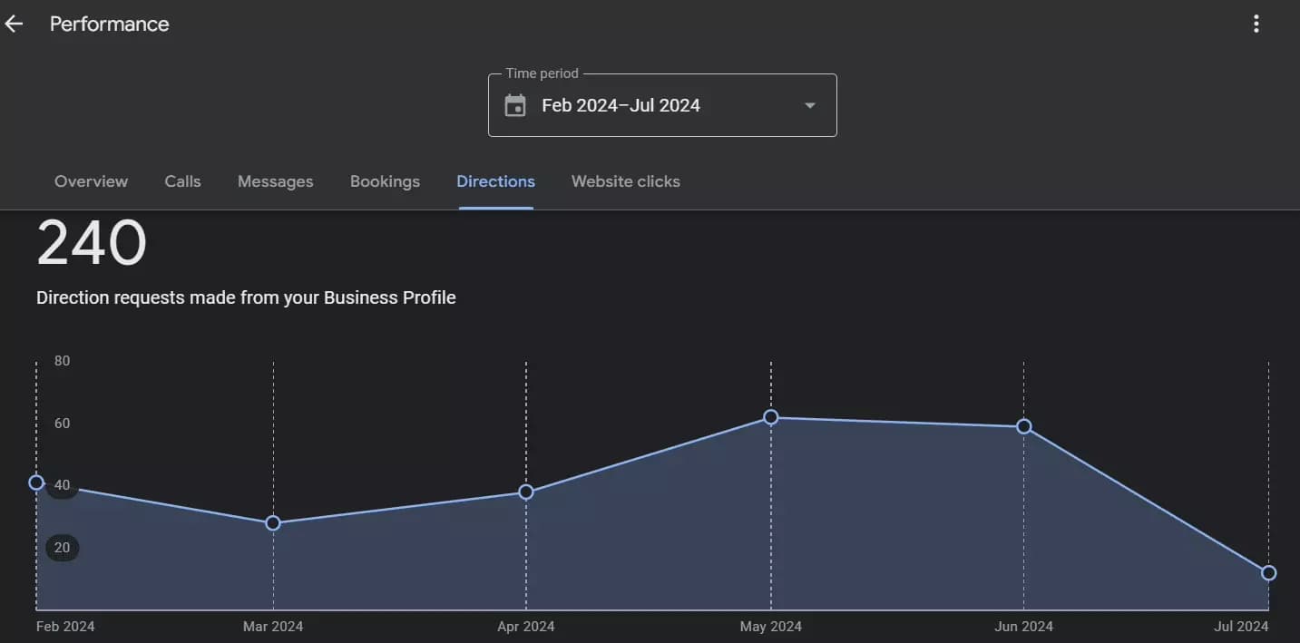1300x643 pixels.
Task: Select the Jul 2024 data point
Action: (1268, 573)
